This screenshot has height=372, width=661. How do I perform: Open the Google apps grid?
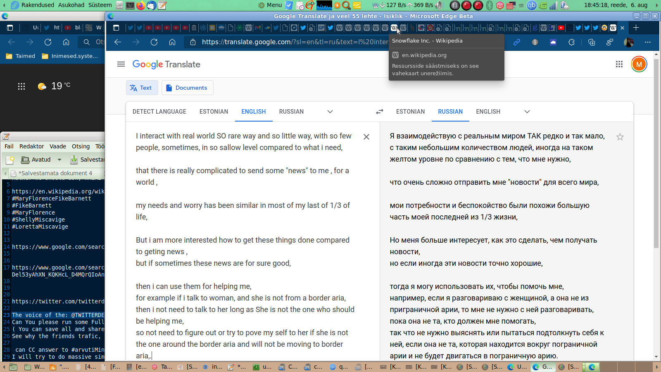(619, 64)
